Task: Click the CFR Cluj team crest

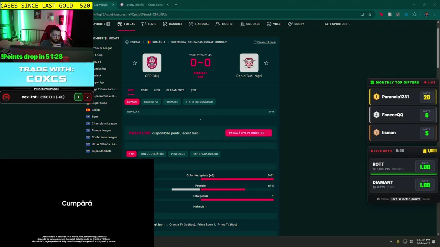Action: tap(152, 63)
